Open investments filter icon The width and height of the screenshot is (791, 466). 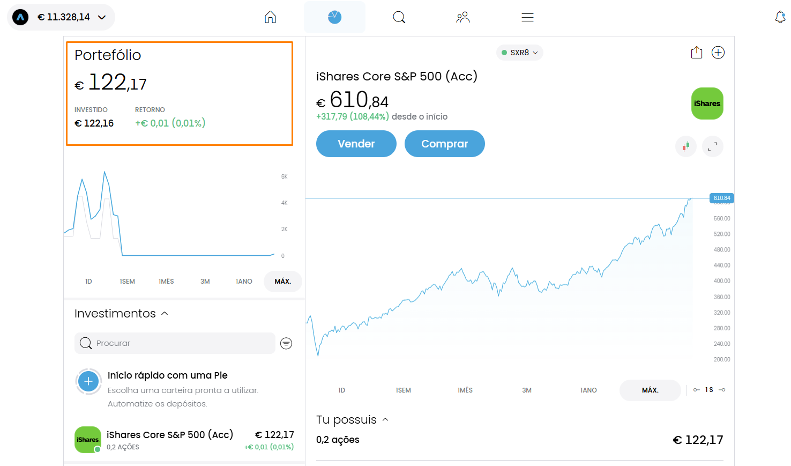point(286,343)
